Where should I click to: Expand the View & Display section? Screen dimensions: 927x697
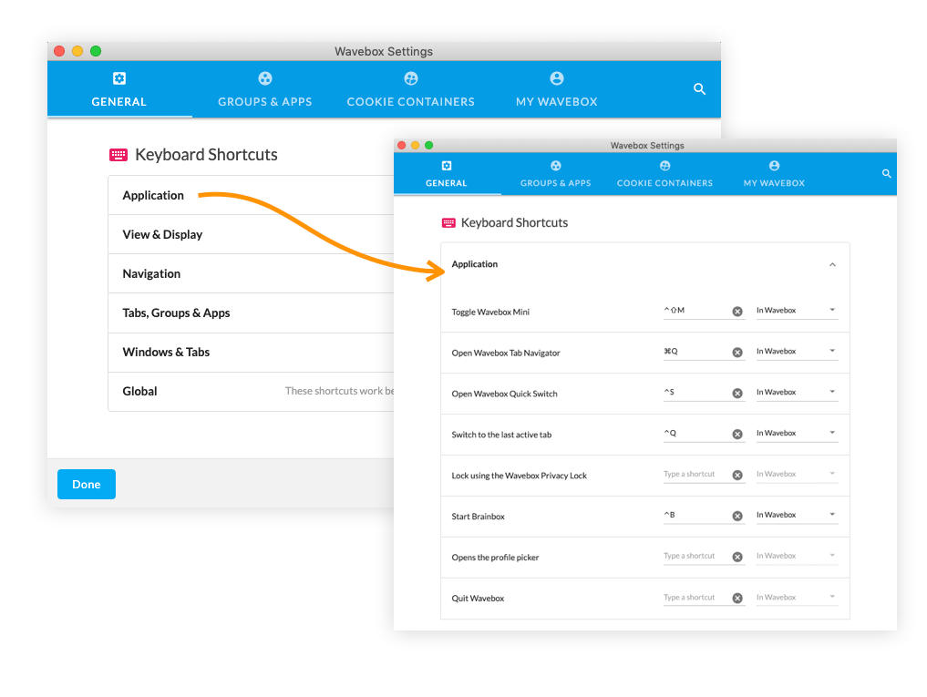pyautogui.click(x=252, y=234)
